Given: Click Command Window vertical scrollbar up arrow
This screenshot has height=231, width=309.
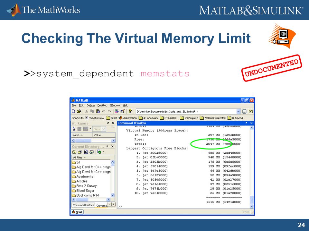Looking at the screenshot, I should pos(252,128).
